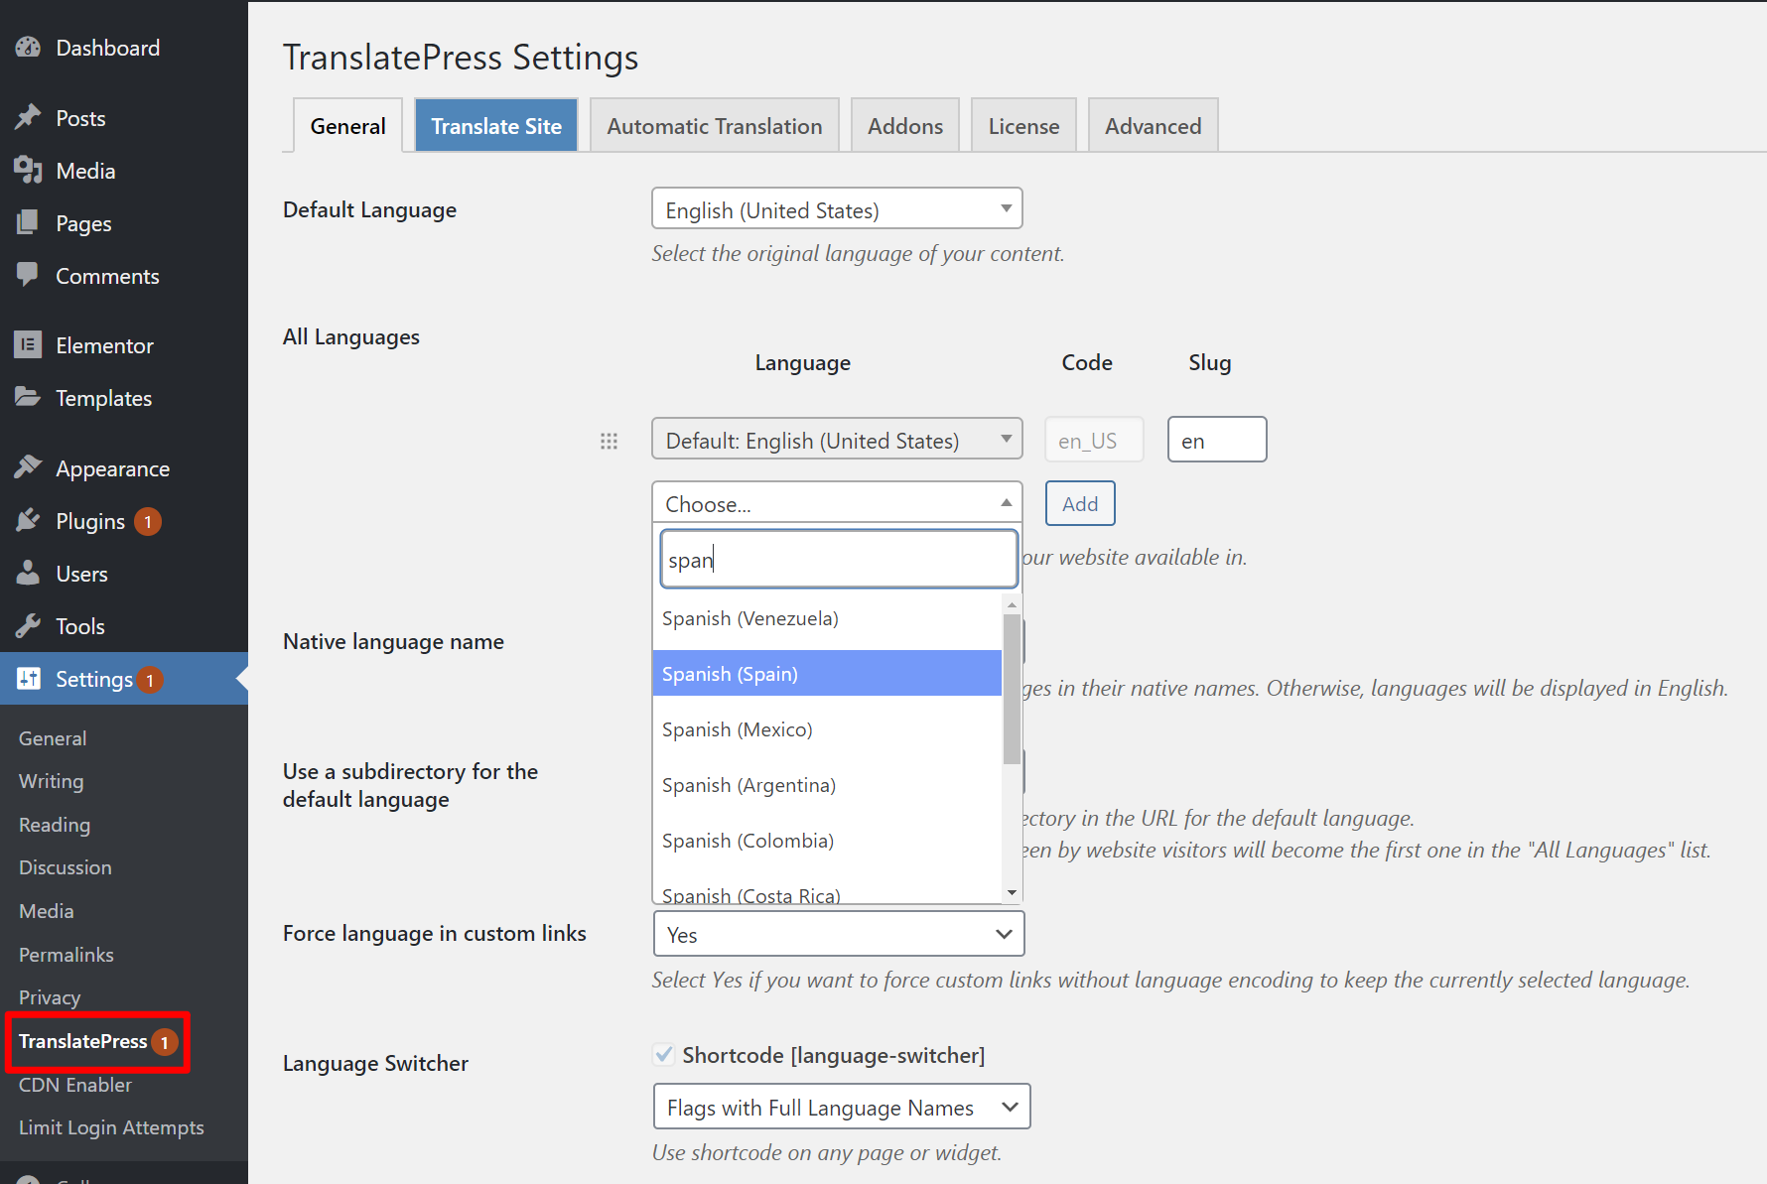This screenshot has width=1767, height=1184.
Task: Click the language list scroll down arrow
Action: pyautogui.click(x=1012, y=893)
